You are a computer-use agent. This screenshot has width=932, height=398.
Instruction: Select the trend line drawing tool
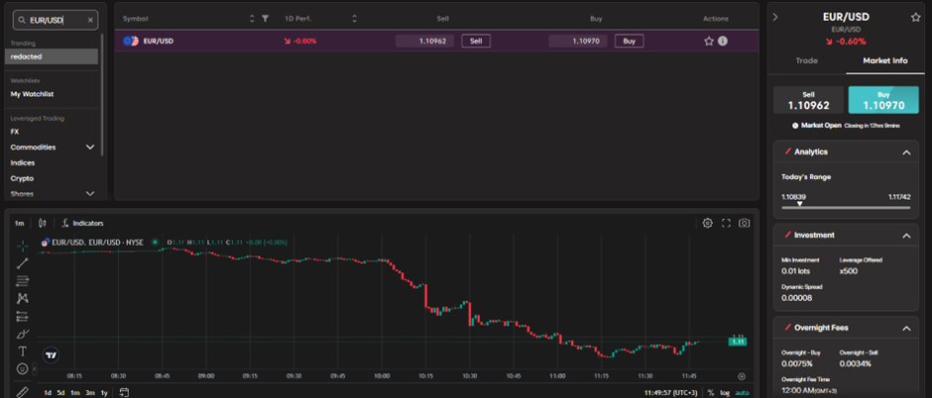tap(22, 262)
